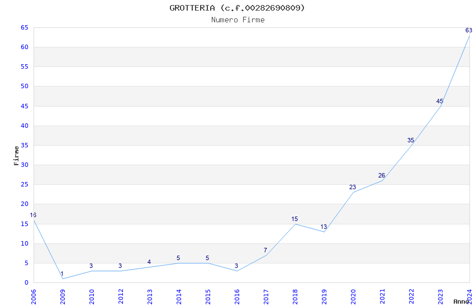Viewport: 475px width, 307px height.
Task: Click y-axis tick label 65
Action: point(25,27)
